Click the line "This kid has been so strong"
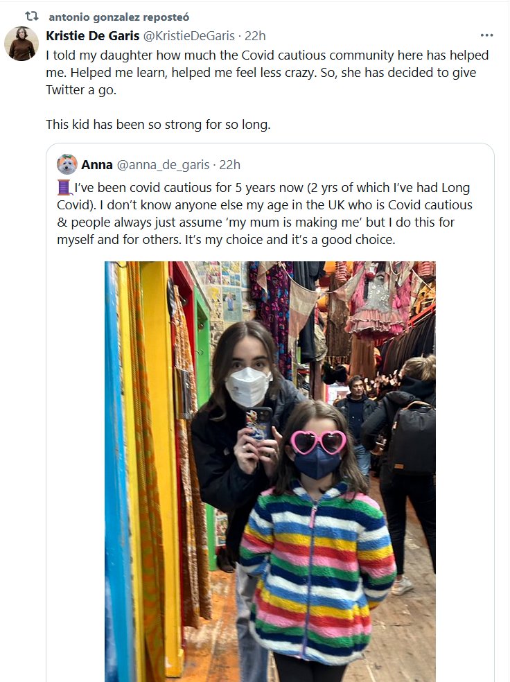The image size is (510, 682). coord(157,125)
